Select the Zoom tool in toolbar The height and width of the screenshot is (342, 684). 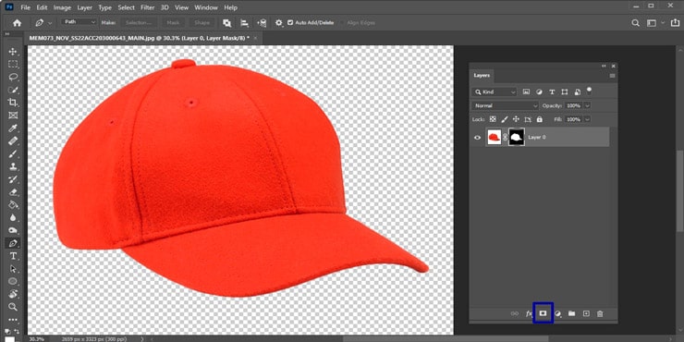pyautogui.click(x=13, y=307)
